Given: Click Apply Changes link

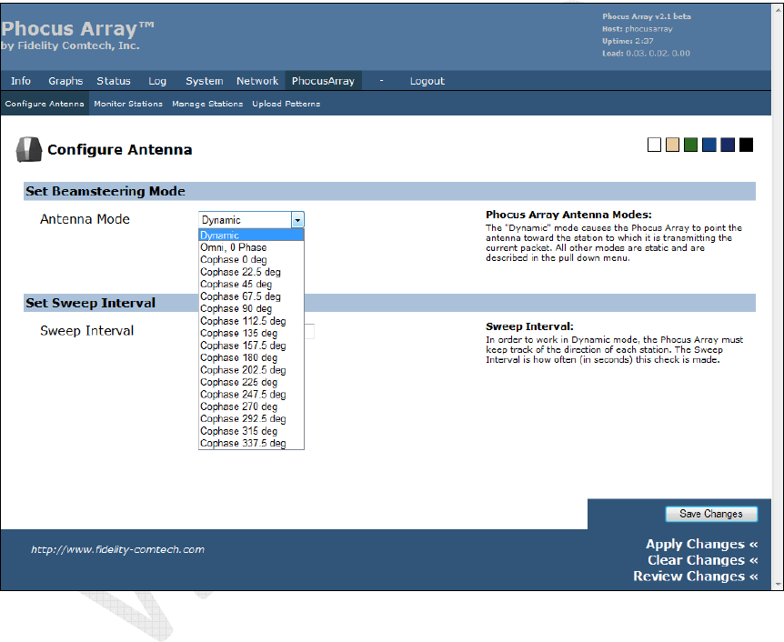Looking at the screenshot, I should pos(701,544).
